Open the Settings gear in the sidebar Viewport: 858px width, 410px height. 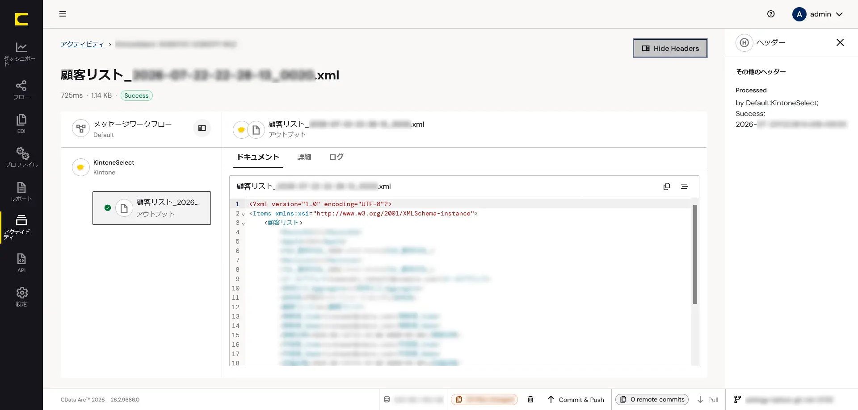[x=21, y=297]
